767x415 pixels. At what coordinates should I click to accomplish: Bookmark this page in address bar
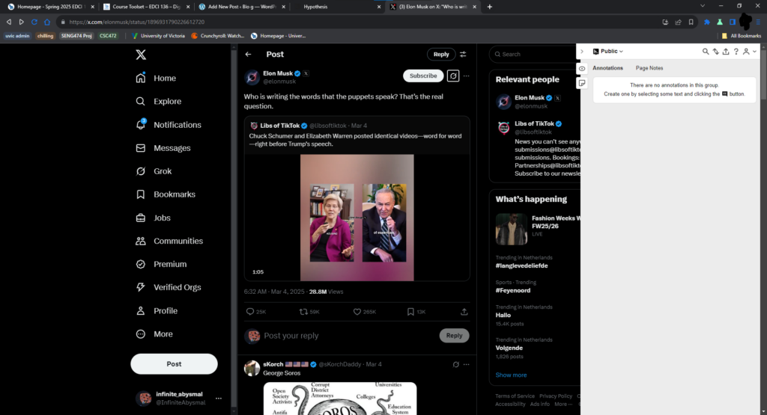691,22
